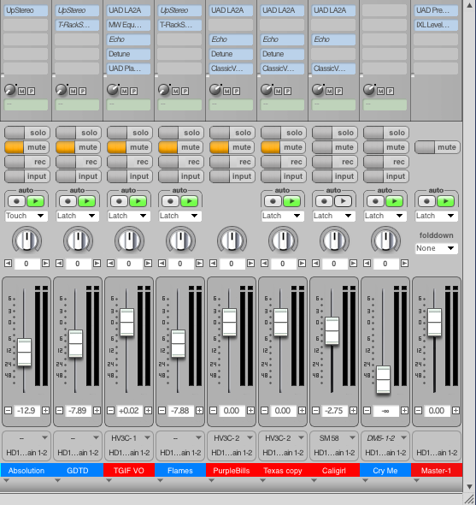Click the HD1...ain 1-2 output on Master-1
The image size is (476, 505).
point(437,453)
